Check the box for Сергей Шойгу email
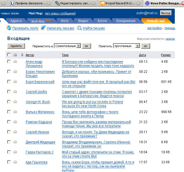The image size is (184, 172). coord(9,92)
